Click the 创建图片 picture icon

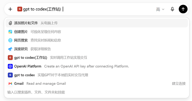point(10,32)
